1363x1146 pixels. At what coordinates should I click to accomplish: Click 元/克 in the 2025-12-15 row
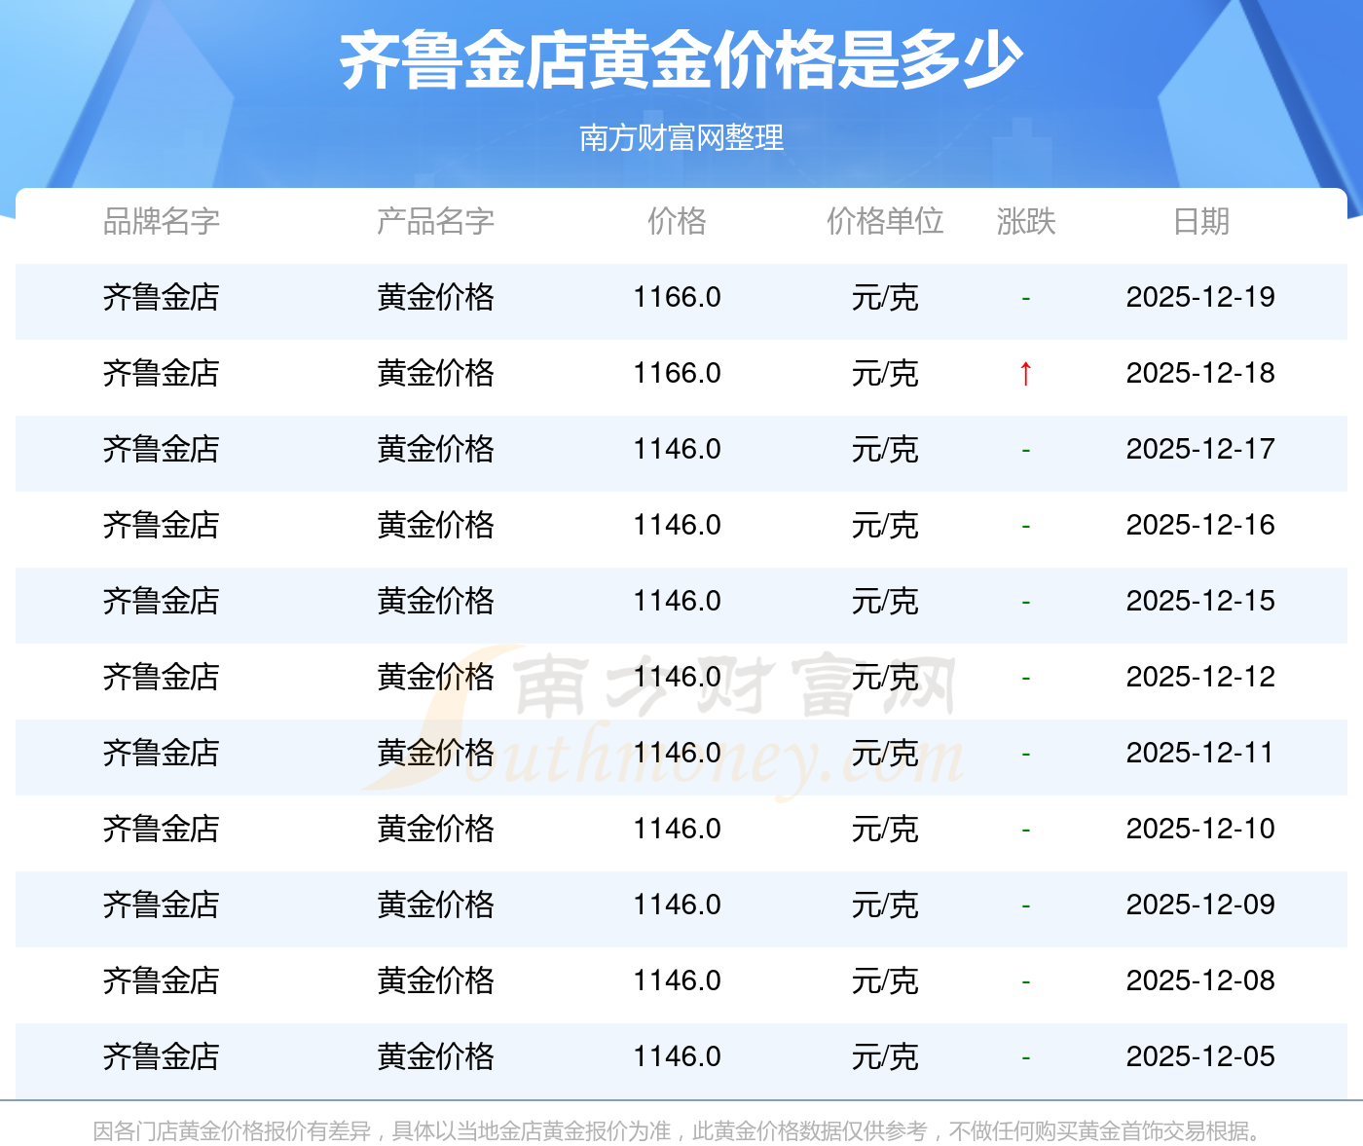tap(885, 601)
